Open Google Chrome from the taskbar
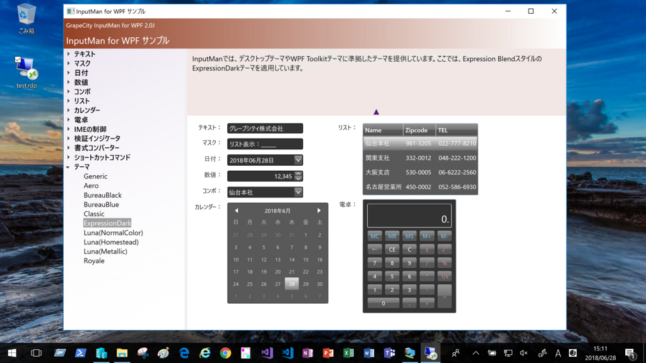Image resolution: width=646 pixels, height=363 pixels. click(225, 353)
